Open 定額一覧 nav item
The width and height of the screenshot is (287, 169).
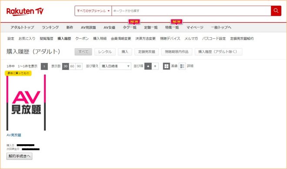pyautogui.click(x=151, y=27)
